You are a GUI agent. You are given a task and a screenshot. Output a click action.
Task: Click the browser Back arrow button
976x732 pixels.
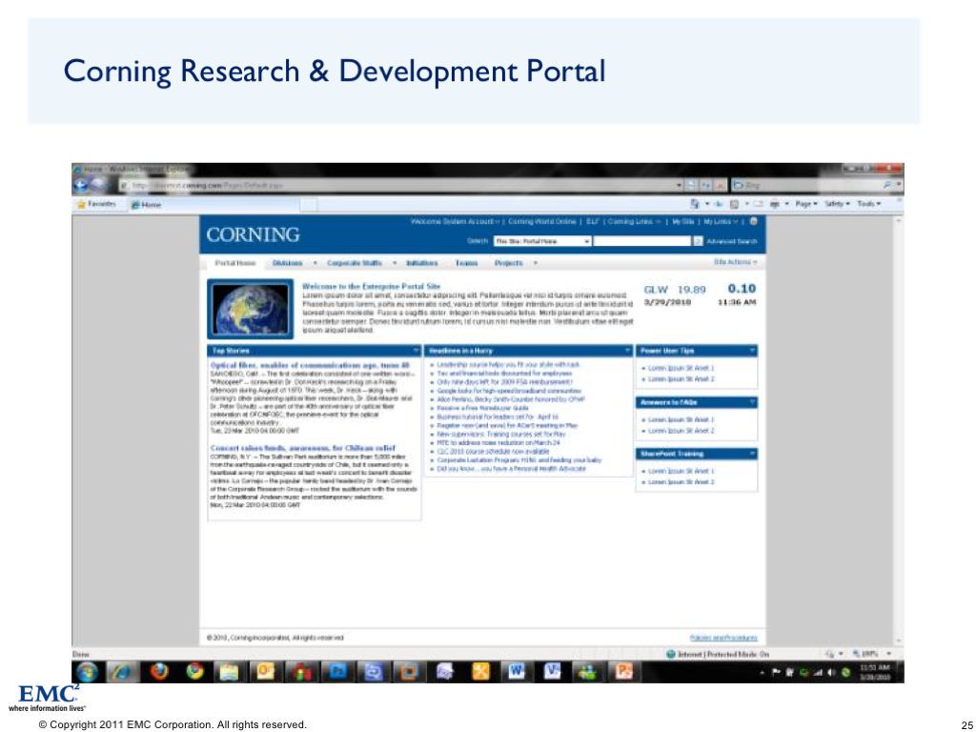[82, 185]
